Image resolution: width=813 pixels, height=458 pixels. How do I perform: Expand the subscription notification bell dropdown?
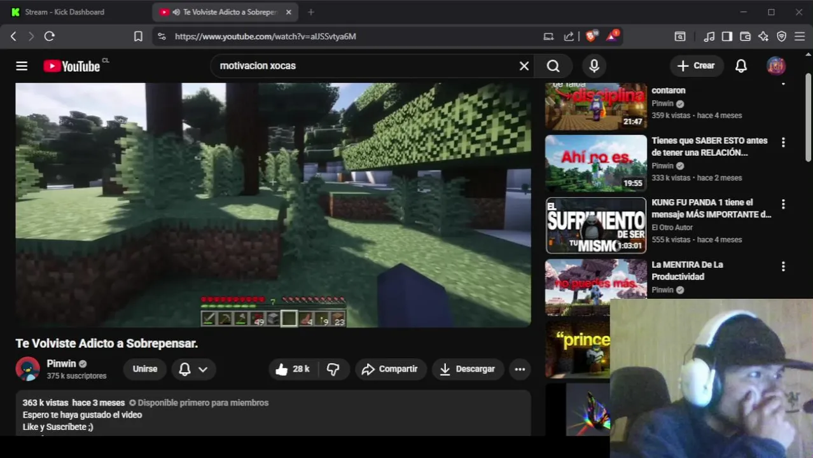(x=193, y=369)
